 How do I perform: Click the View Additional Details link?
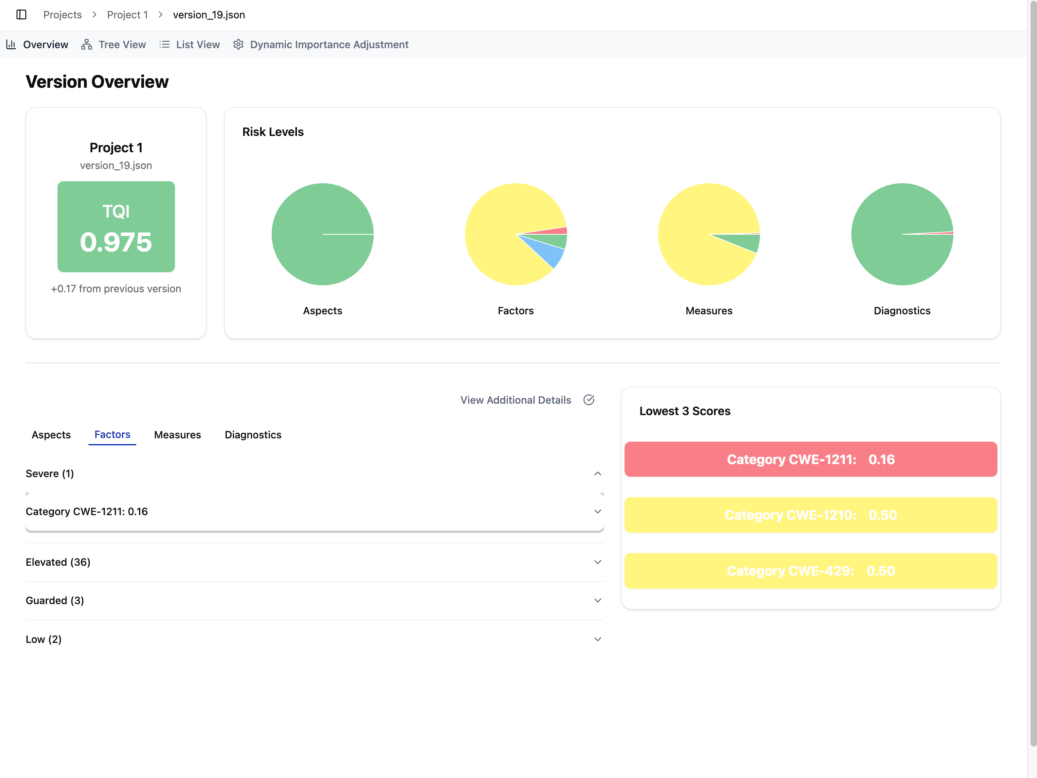click(x=515, y=400)
